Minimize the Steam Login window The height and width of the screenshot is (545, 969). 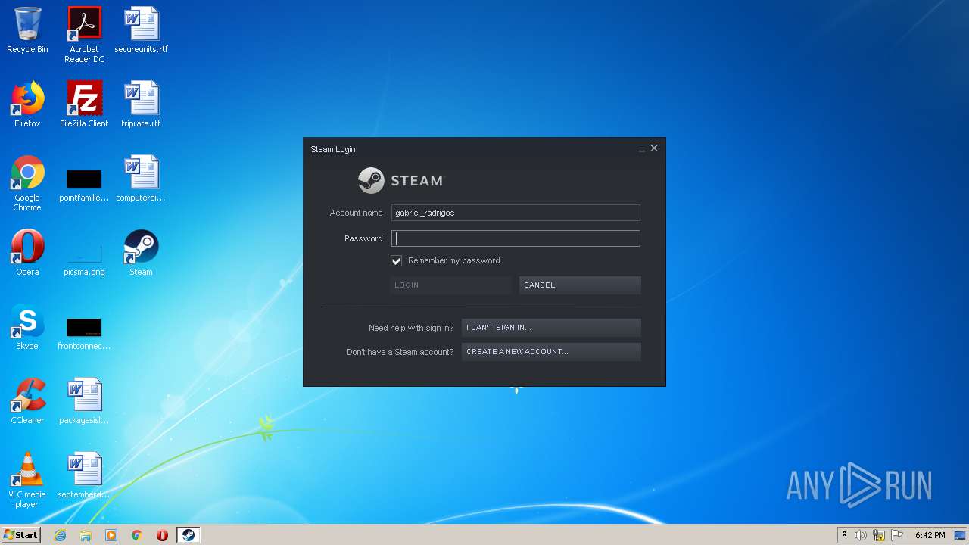642,149
